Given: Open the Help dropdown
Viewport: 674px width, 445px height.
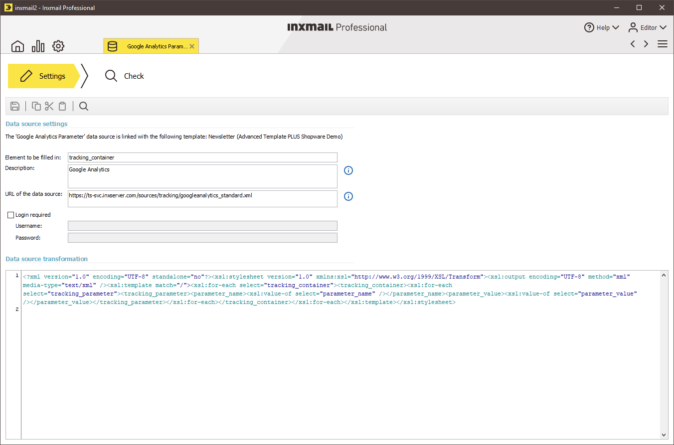Looking at the screenshot, I should [x=602, y=27].
